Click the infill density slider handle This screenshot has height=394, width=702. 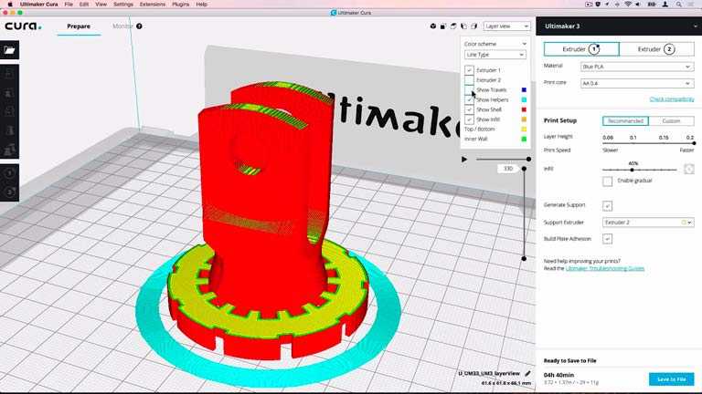pos(633,170)
